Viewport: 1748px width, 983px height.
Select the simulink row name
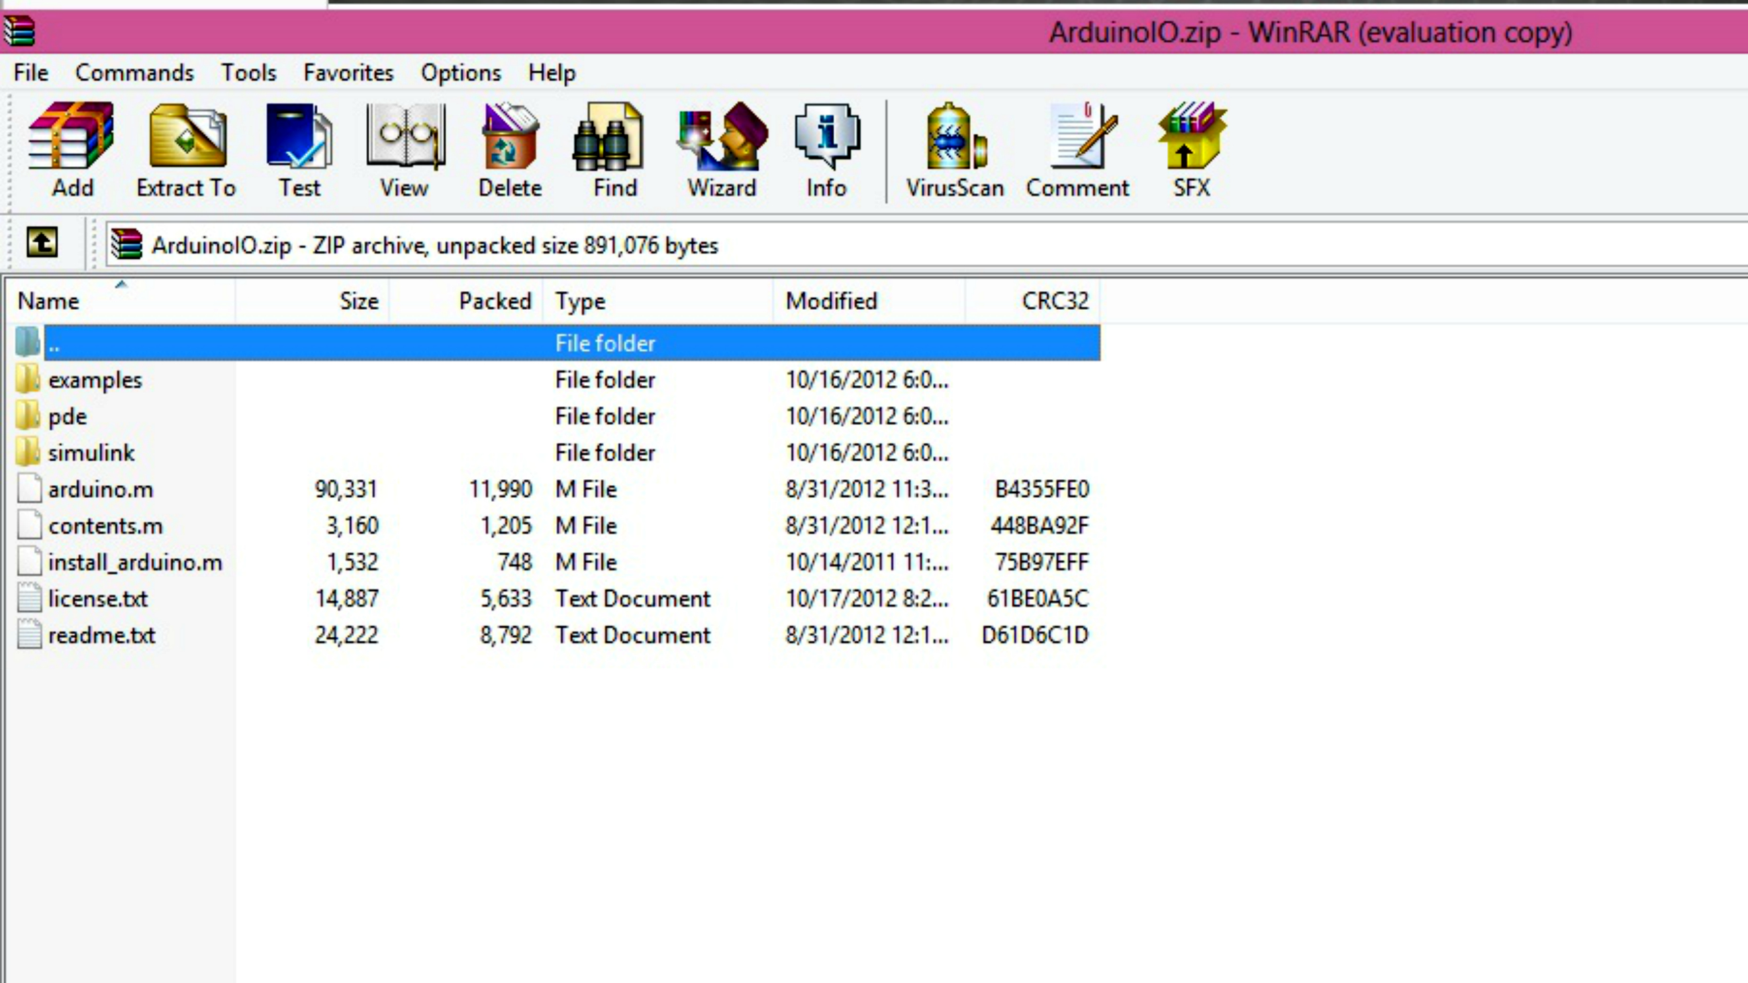coord(91,453)
